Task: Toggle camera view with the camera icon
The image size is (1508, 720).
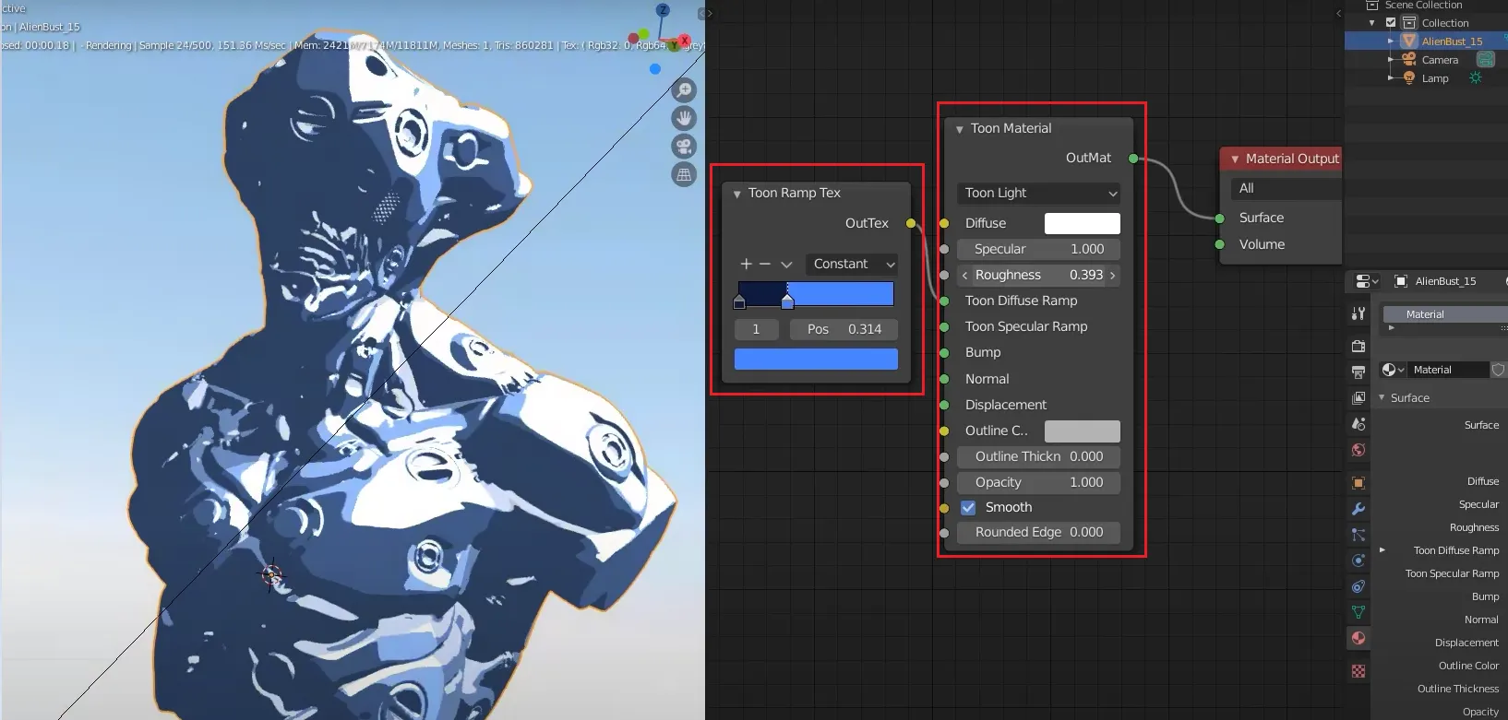Action: (x=684, y=147)
